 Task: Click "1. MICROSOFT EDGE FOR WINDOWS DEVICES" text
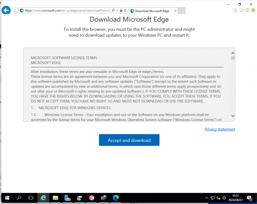pyautogui.click(x=71, y=108)
